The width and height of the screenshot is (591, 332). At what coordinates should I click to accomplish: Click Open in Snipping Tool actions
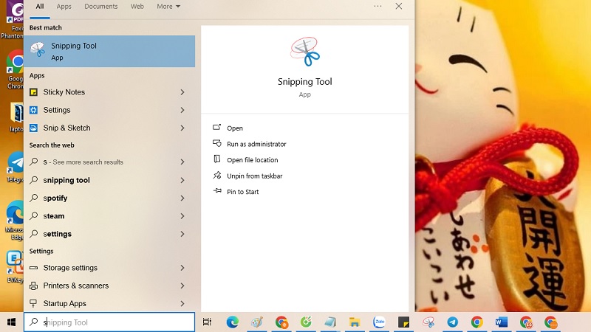(x=235, y=128)
